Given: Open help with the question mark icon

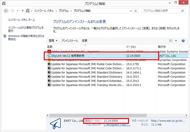Looking at the screenshot, I should point(183,41).
